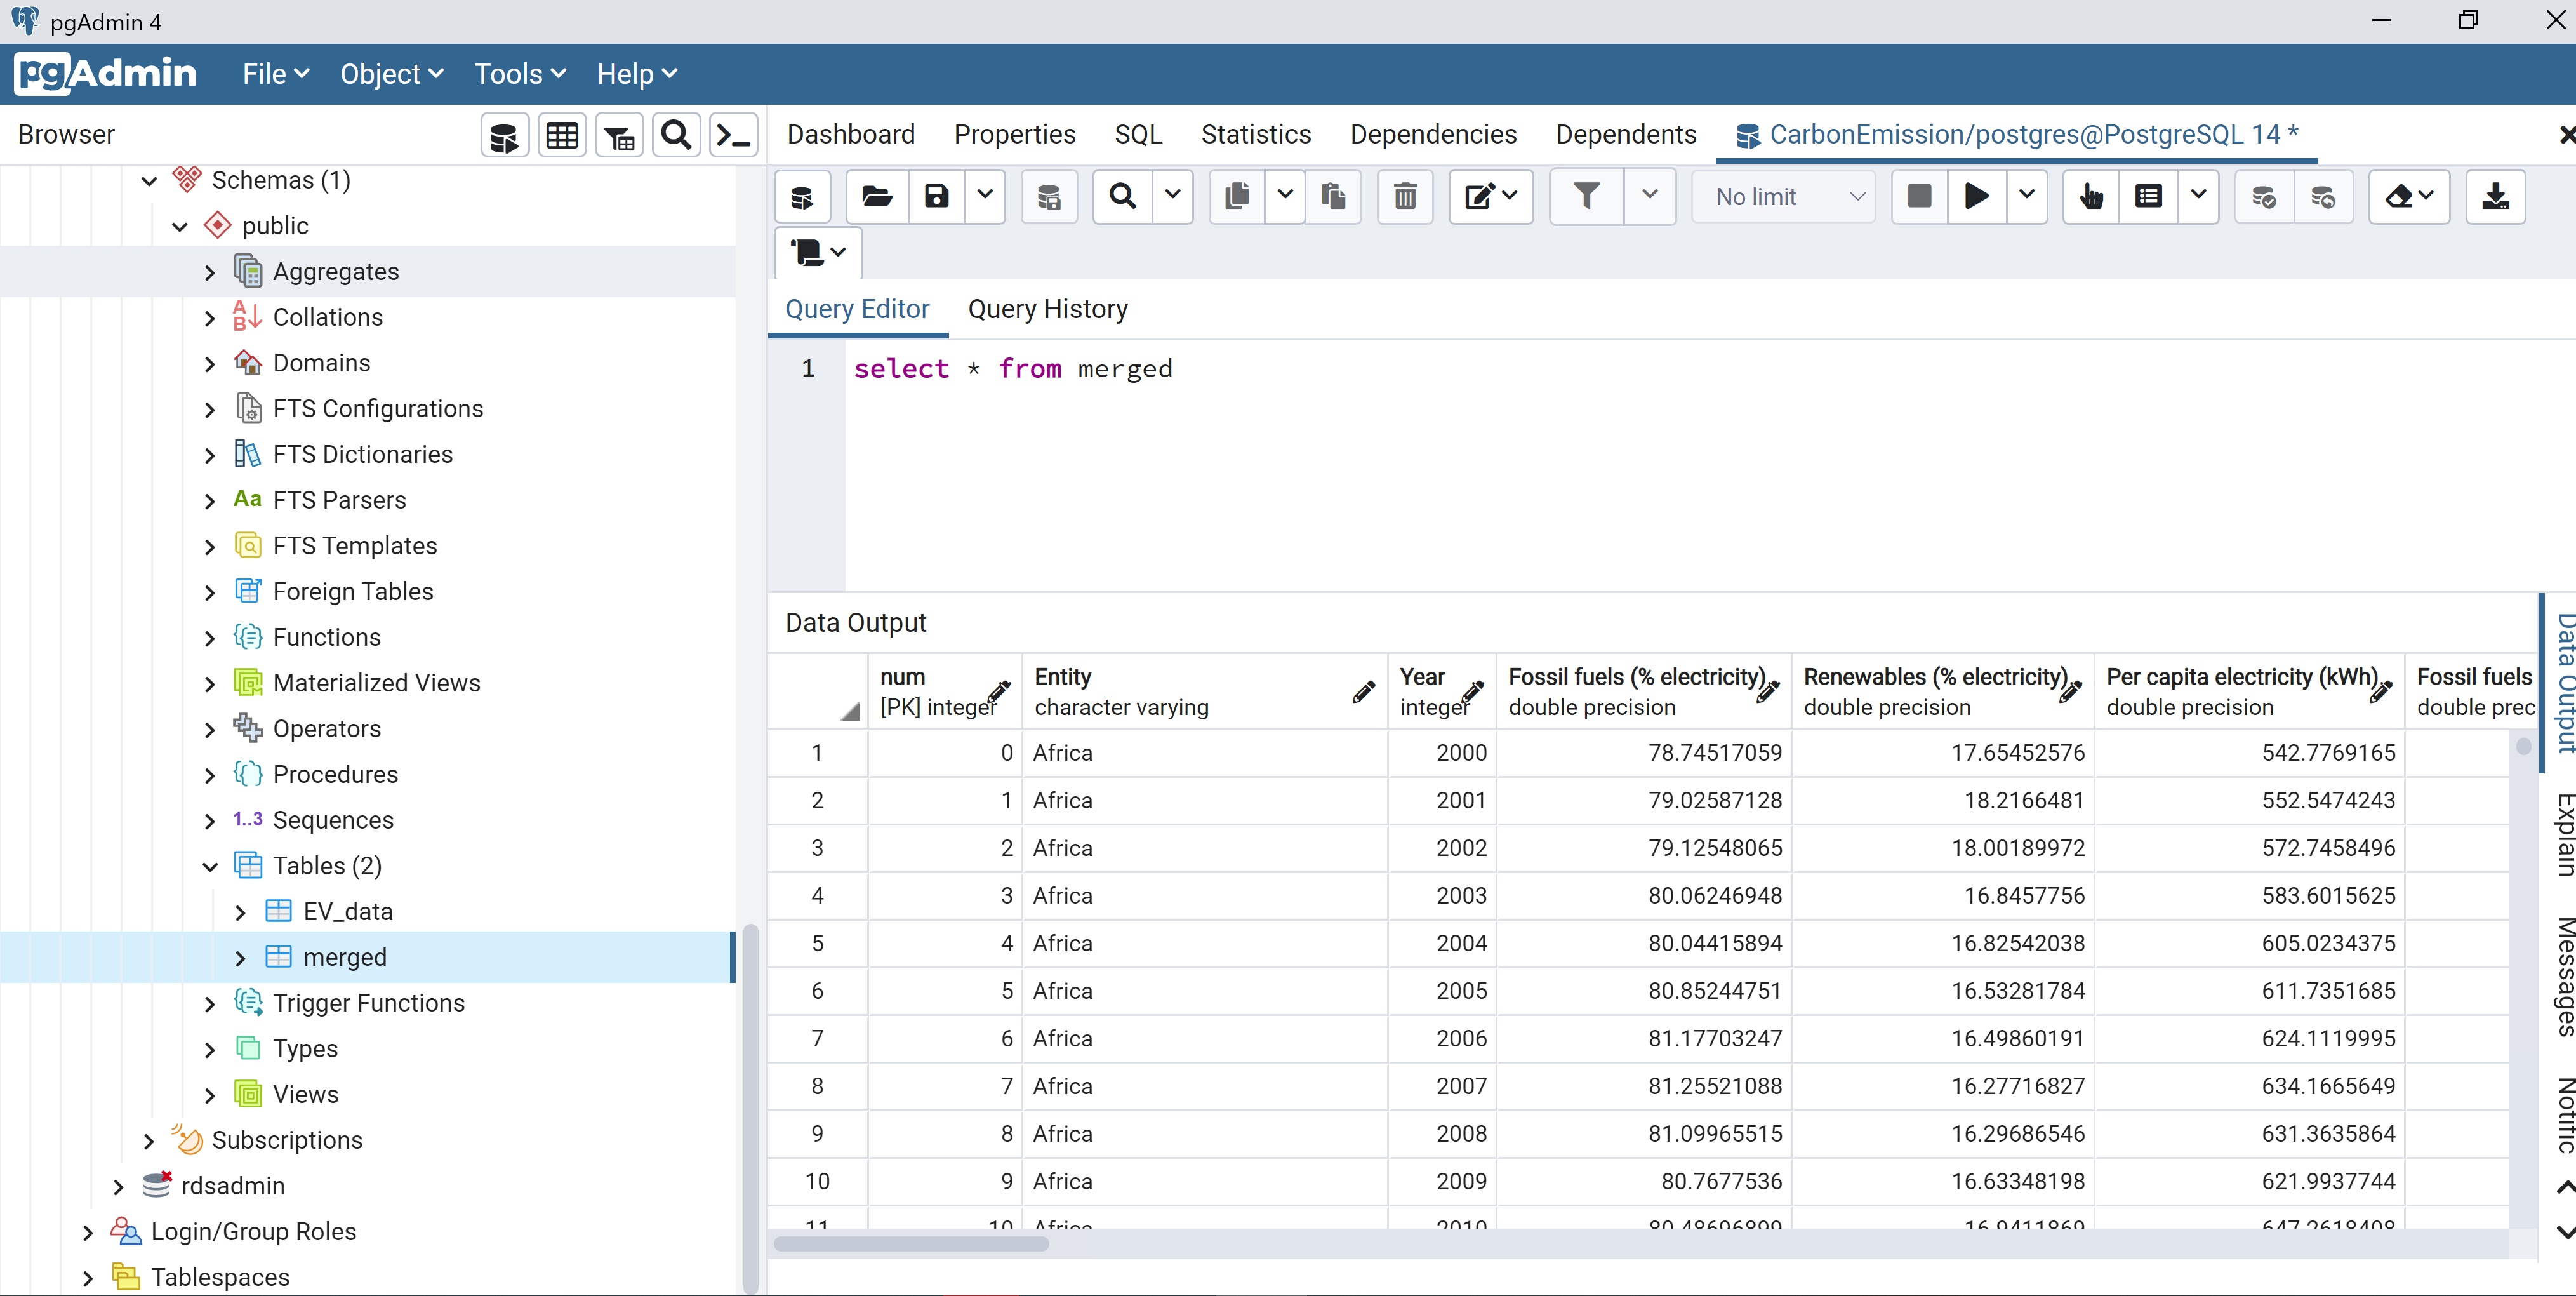Switch to the SQL tab
The width and height of the screenshot is (2576, 1296).
tap(1138, 134)
